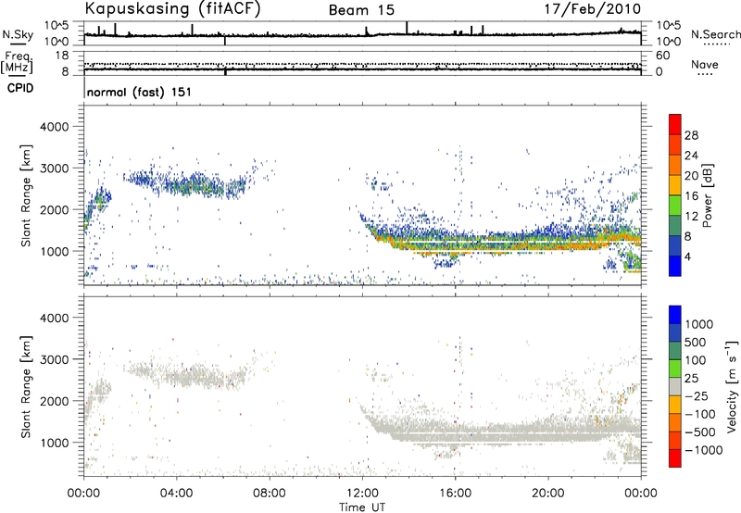
Task: Click the "16:00" time tick label
Action: tap(455, 494)
